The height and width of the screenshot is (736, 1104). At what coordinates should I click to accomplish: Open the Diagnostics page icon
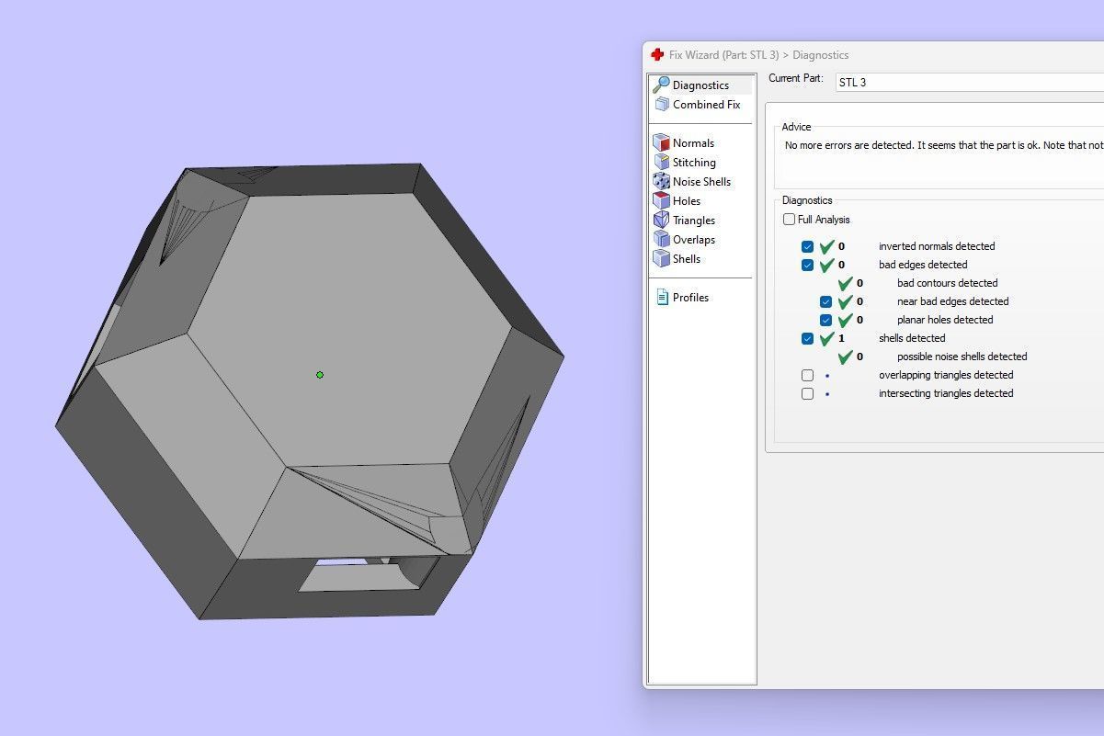click(x=661, y=85)
